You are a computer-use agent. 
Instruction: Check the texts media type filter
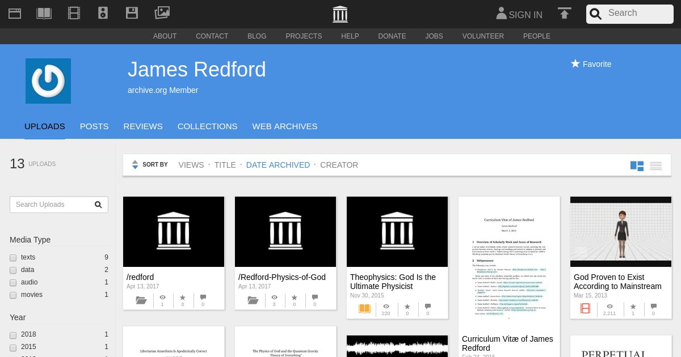tap(13, 258)
